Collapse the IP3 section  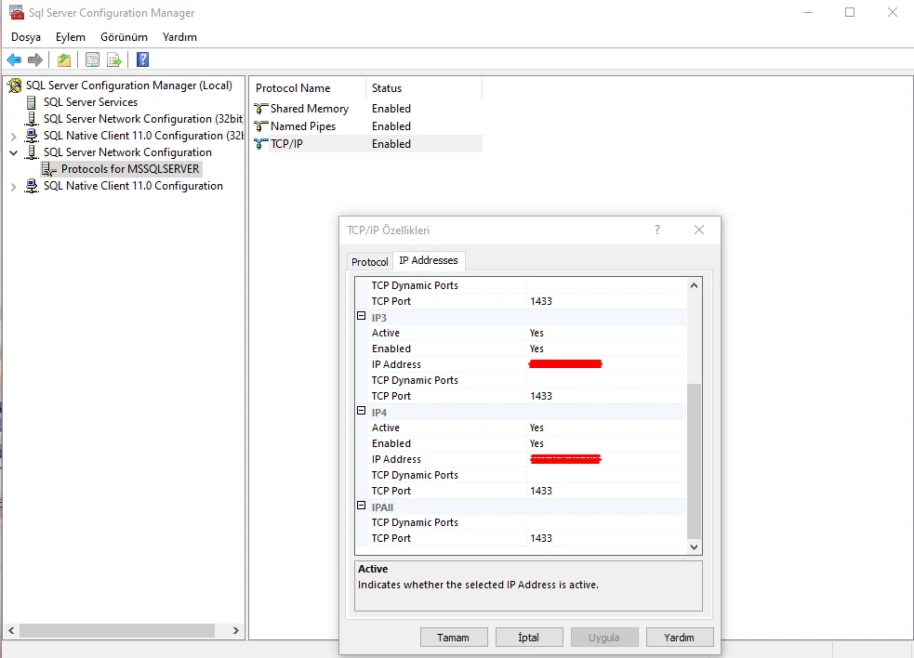tap(361, 316)
